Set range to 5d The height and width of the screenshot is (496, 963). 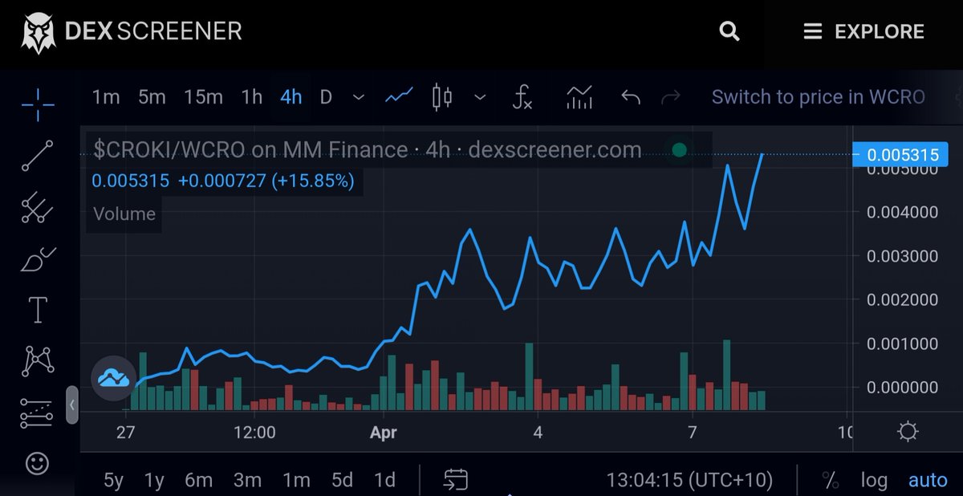[x=342, y=480]
